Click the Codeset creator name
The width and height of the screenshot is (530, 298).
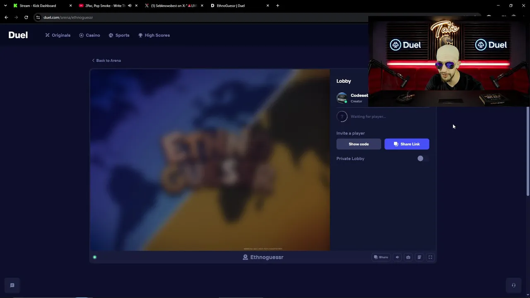(359, 96)
